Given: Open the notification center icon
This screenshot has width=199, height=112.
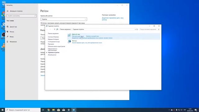Looking at the screenshot, I should pyautogui.click(x=196, y=110).
